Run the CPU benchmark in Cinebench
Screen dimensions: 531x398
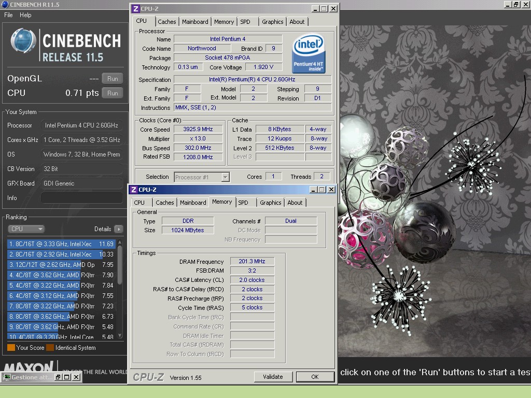pos(113,93)
